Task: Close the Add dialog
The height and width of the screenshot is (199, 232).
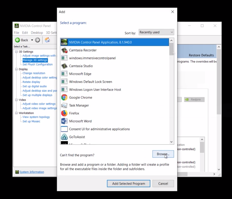Action: (173, 12)
